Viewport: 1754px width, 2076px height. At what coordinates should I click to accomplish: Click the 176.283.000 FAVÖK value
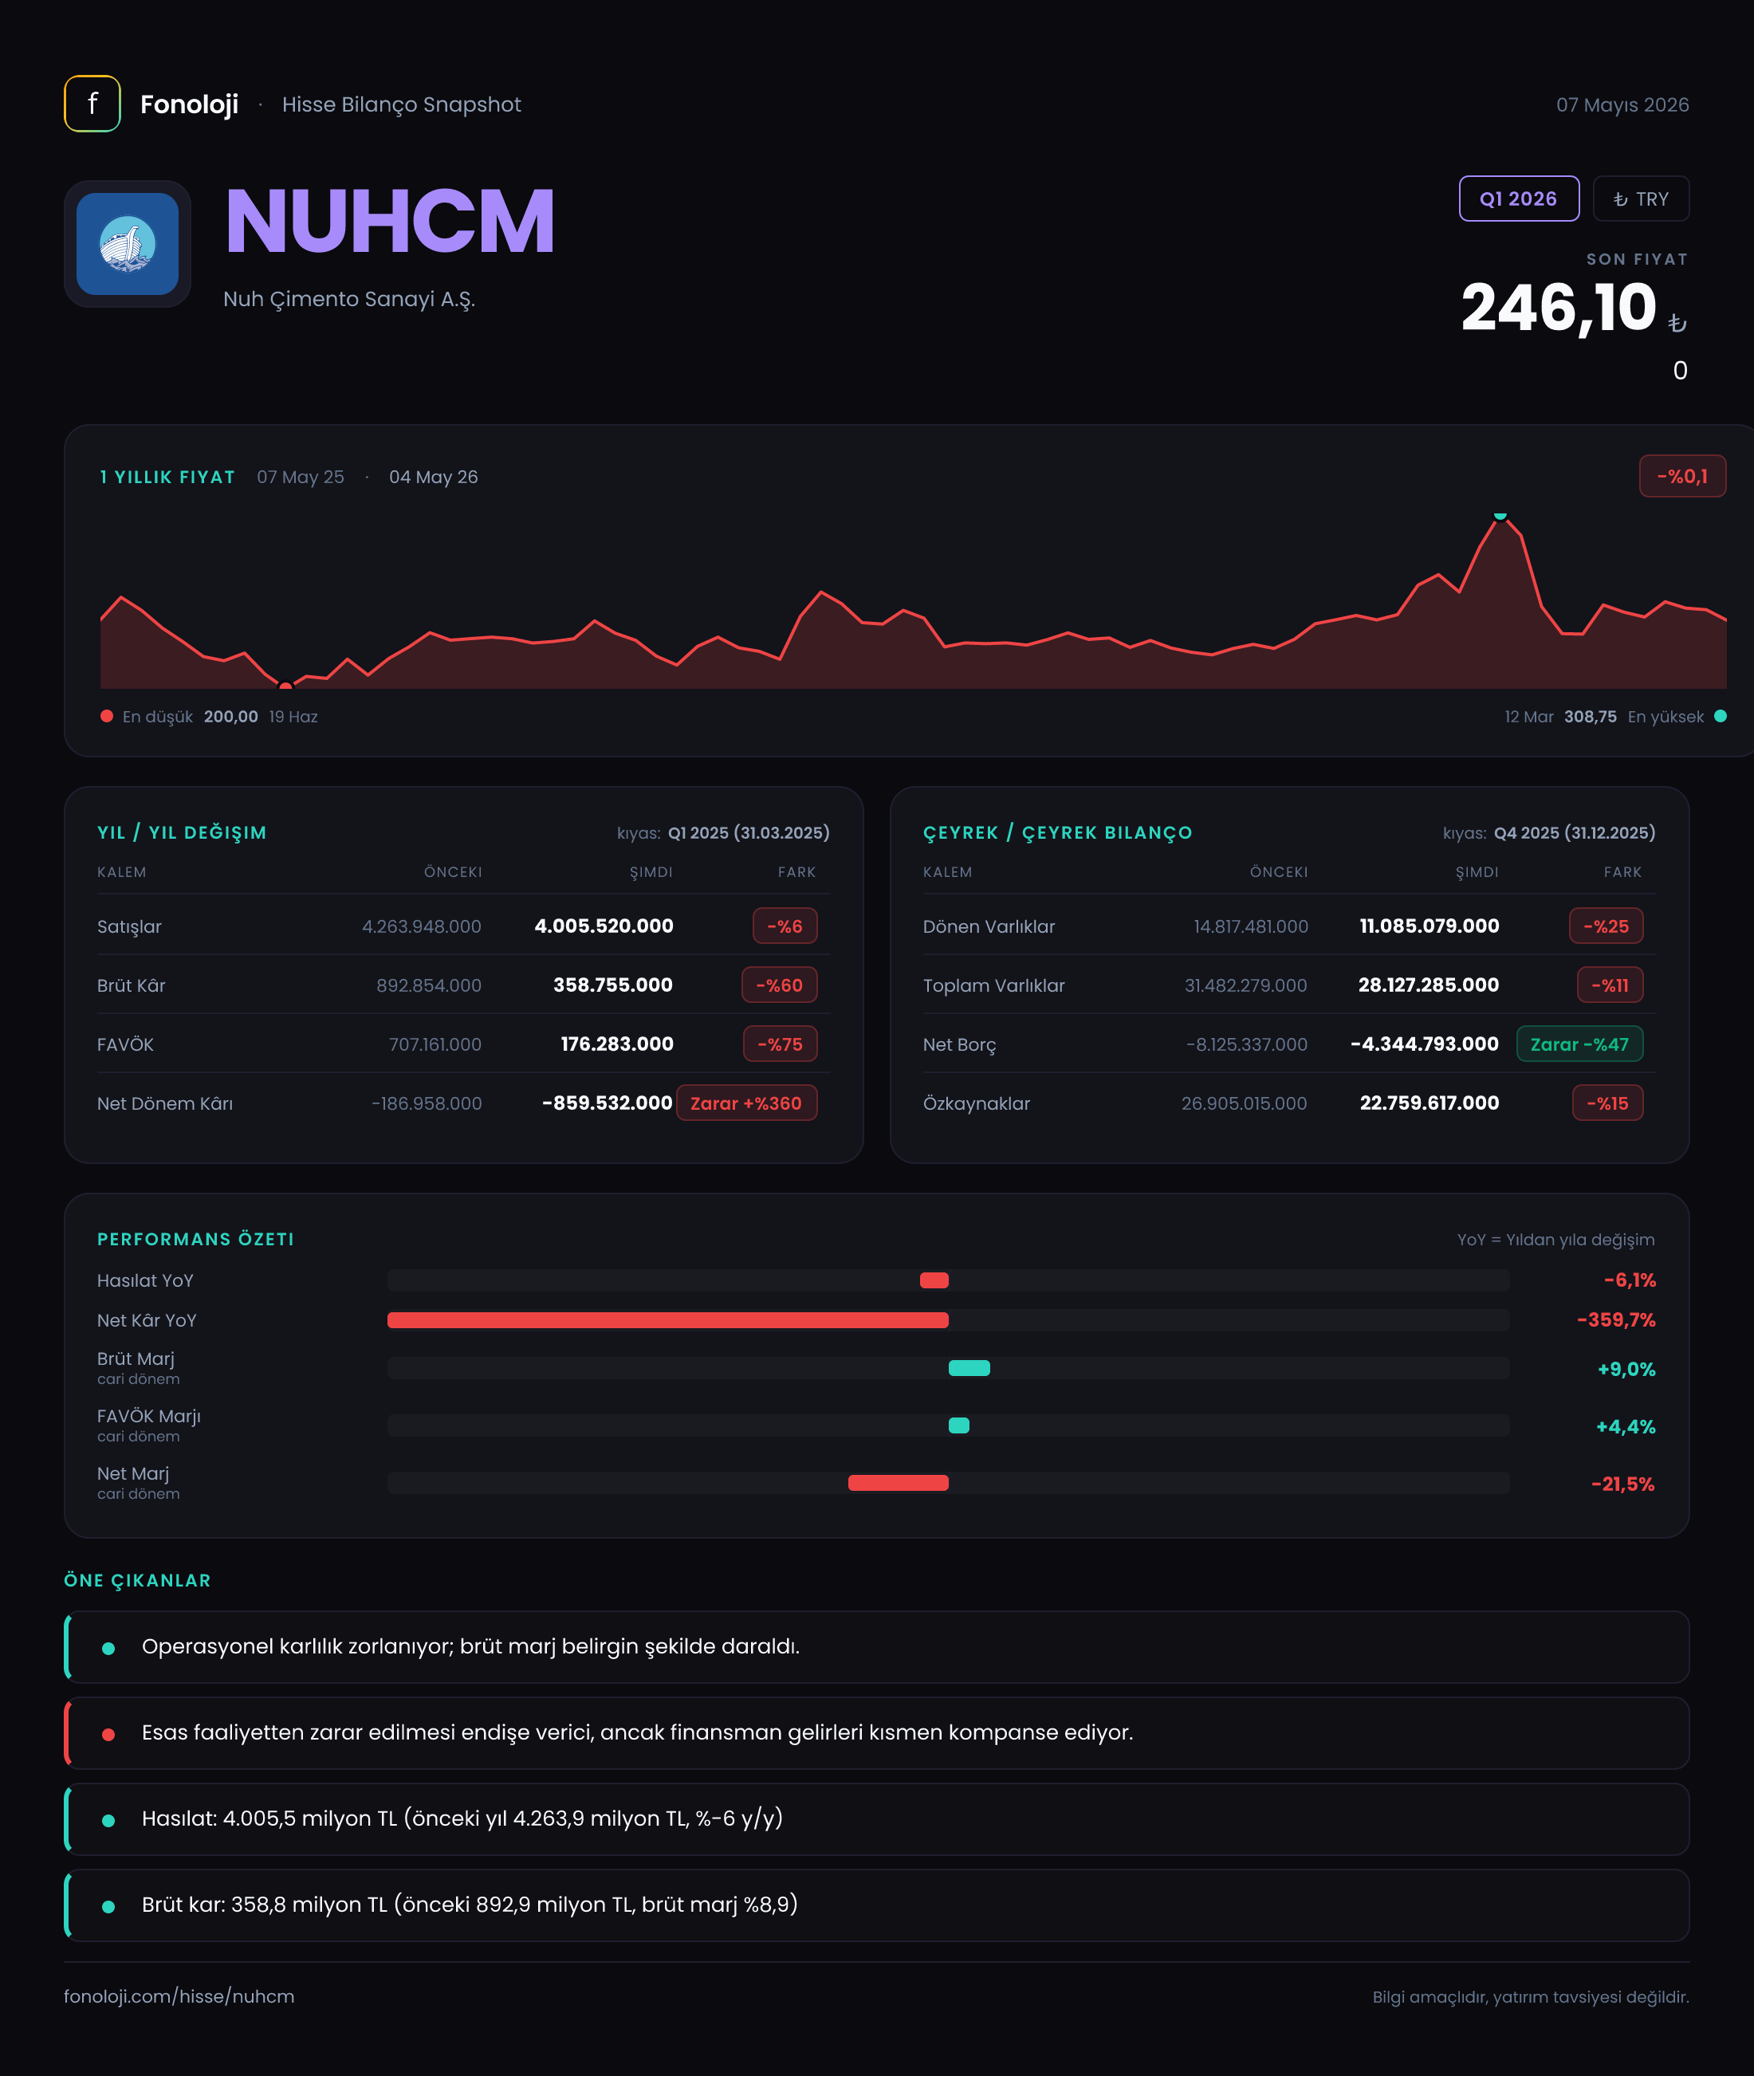(616, 1044)
